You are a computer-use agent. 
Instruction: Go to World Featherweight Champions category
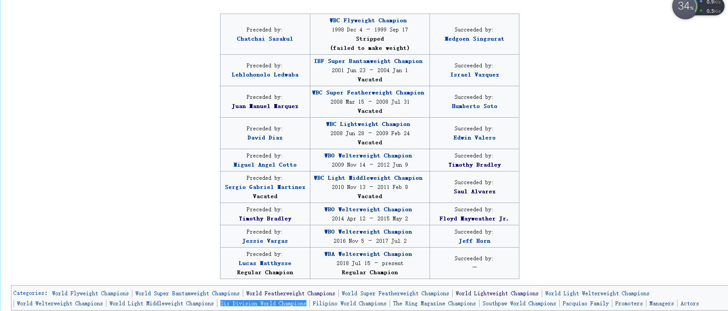pyautogui.click(x=291, y=294)
